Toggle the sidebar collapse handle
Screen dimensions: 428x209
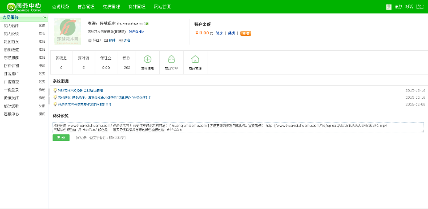click(x=49, y=96)
